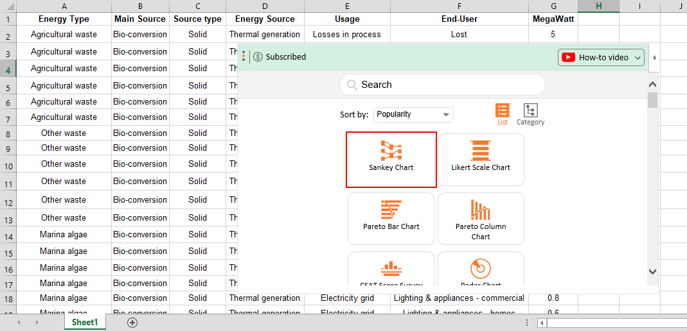Select the CSAT Score Survey chart tile
This screenshot has width=687, height=331.
coord(391,269)
